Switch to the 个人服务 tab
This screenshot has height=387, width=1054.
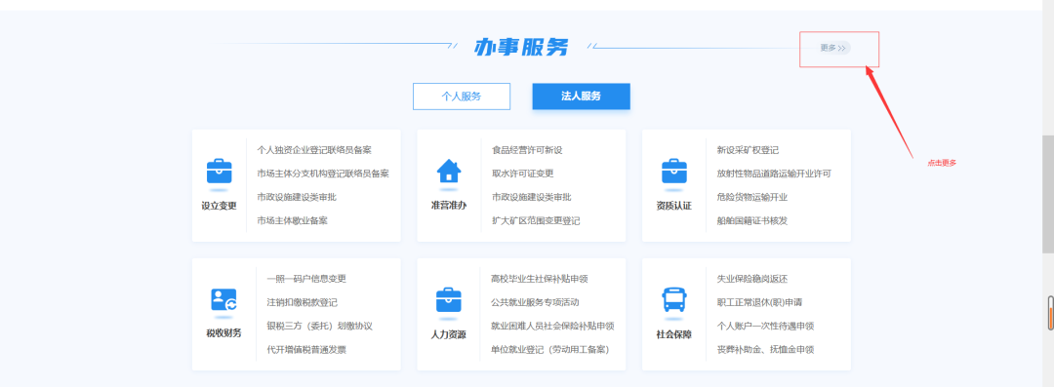pyautogui.click(x=461, y=97)
